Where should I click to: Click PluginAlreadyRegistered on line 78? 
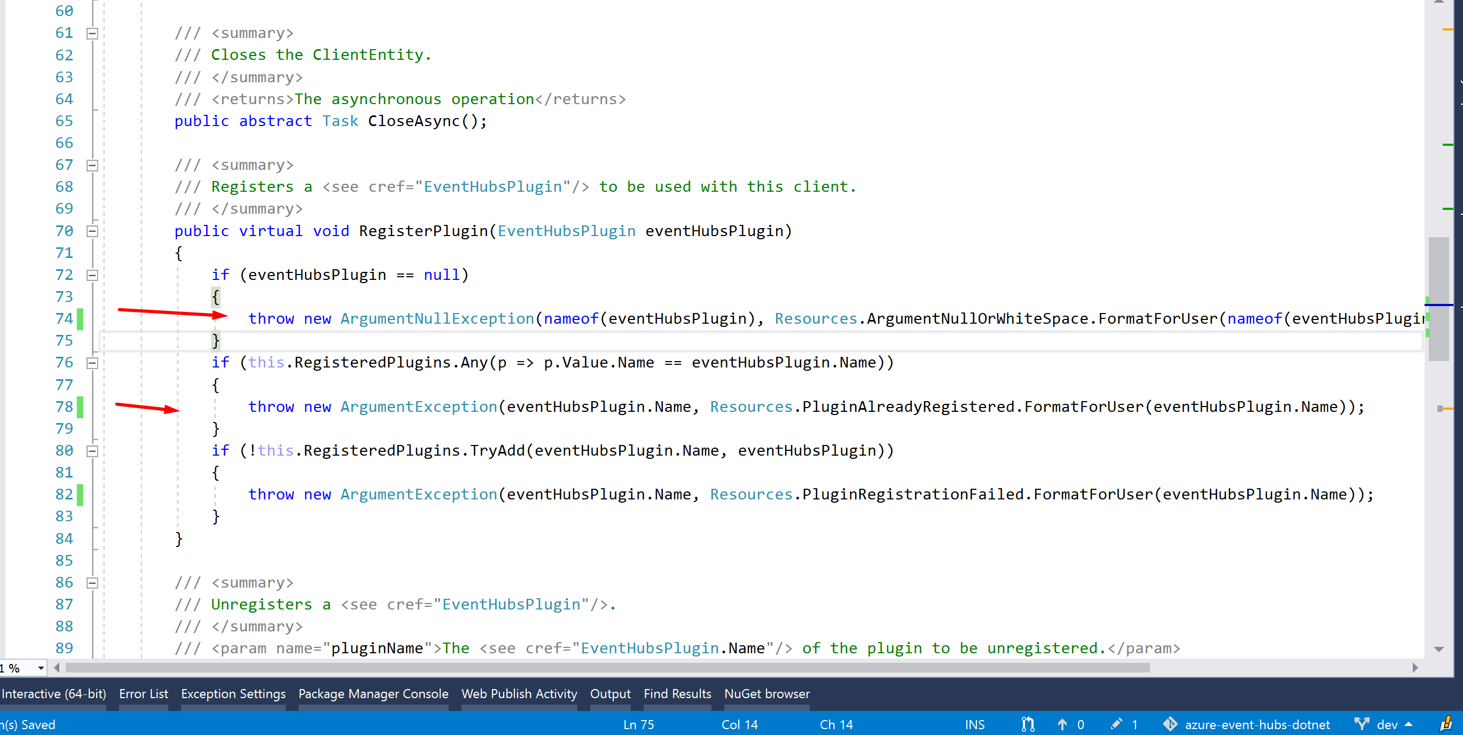click(x=908, y=406)
